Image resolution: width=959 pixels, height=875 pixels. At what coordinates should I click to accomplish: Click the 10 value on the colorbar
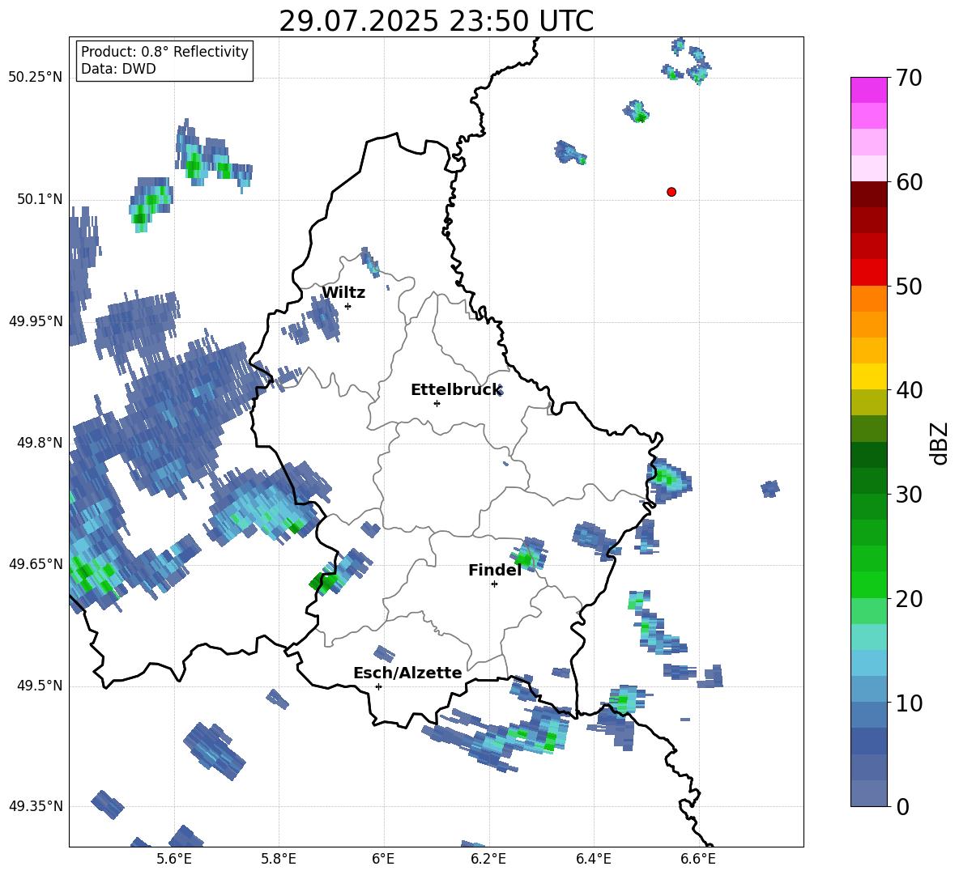pyautogui.click(x=908, y=703)
